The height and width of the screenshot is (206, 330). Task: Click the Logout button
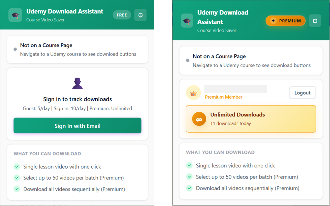click(x=302, y=93)
